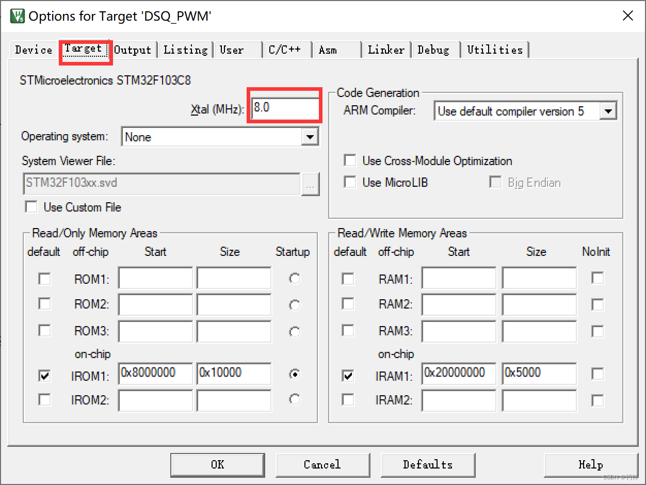Open the Device tab
Viewport: 646px width, 485px height.
tap(34, 50)
